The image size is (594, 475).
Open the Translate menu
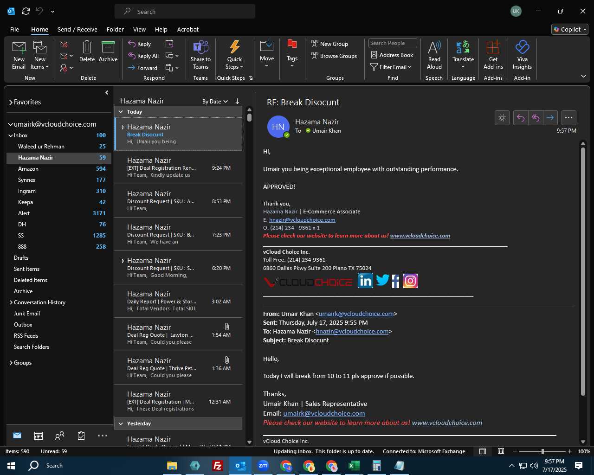tap(463, 54)
